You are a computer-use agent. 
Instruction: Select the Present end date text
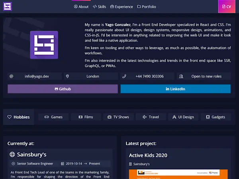click(94, 163)
